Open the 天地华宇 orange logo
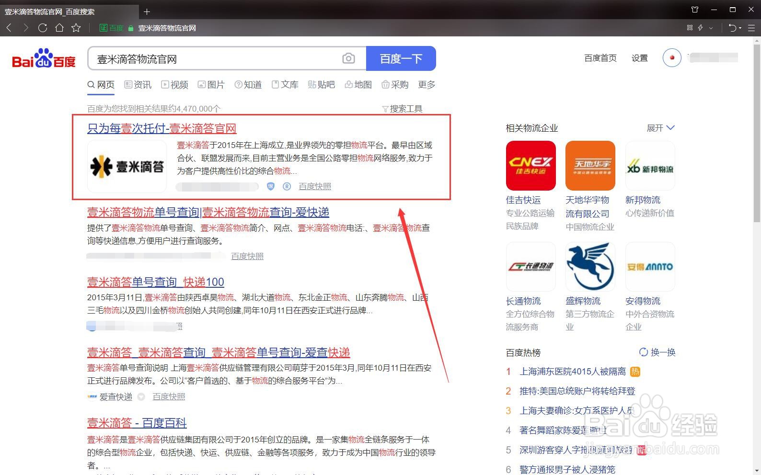The height and width of the screenshot is (475, 761). click(x=590, y=166)
